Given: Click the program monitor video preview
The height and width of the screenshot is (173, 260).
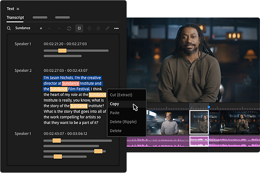Looking at the screenshot, I should click(193, 60).
